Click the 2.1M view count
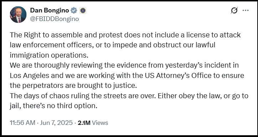The height and width of the screenshot is (137, 258). tap(84, 123)
